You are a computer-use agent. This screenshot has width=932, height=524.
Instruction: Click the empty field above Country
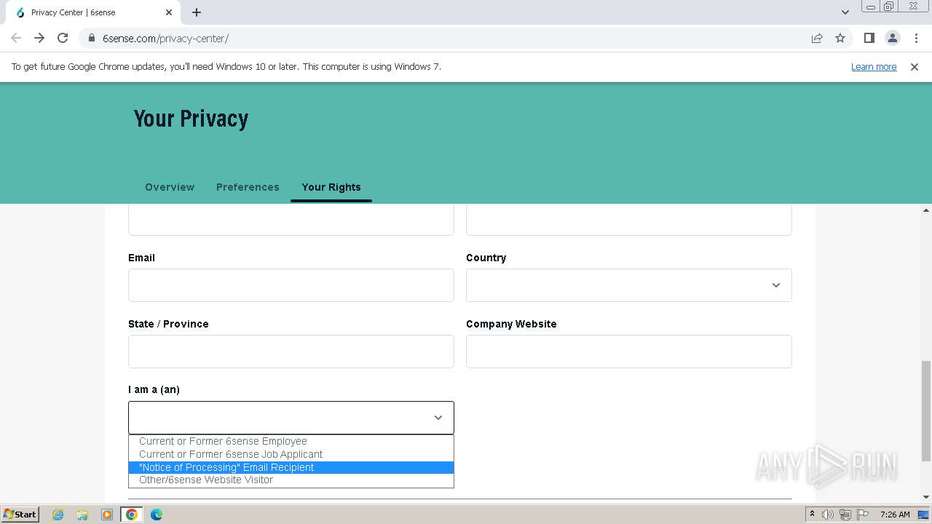click(x=629, y=220)
